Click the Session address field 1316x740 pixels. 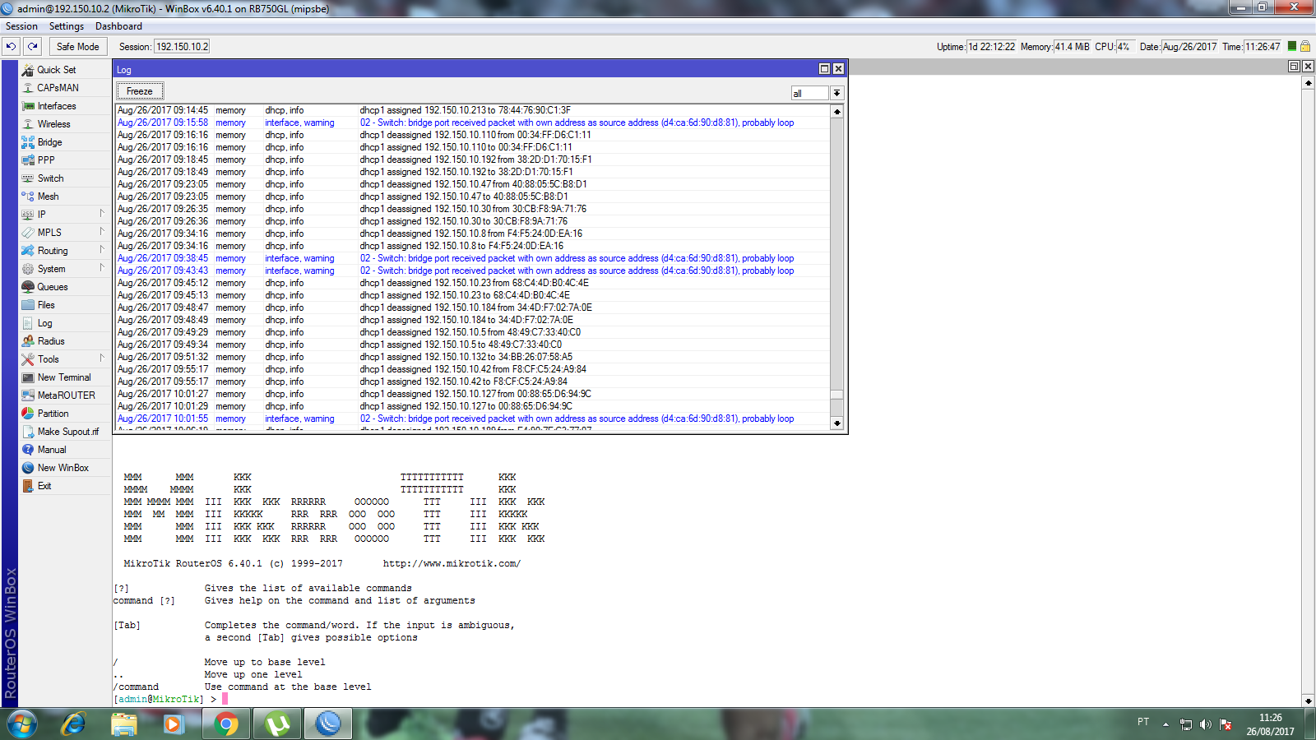(183, 47)
